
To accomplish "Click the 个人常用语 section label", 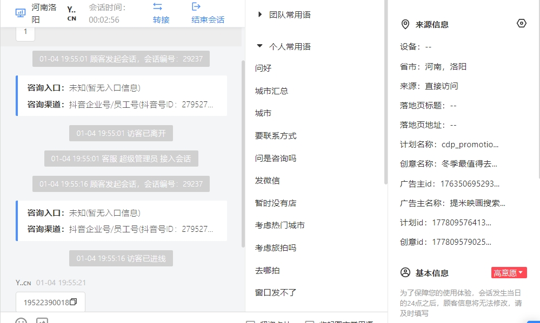I will (x=290, y=47).
